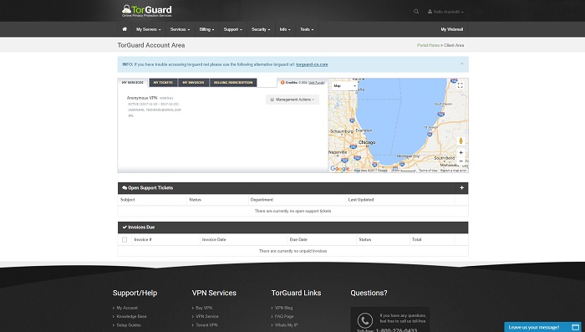Open the torguard-cn.com alternative link
This screenshot has height=332, width=585.
click(x=312, y=64)
